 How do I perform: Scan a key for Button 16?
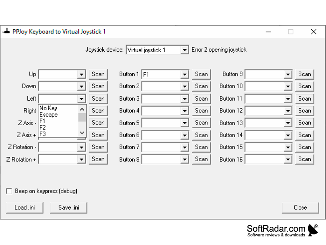(305, 159)
